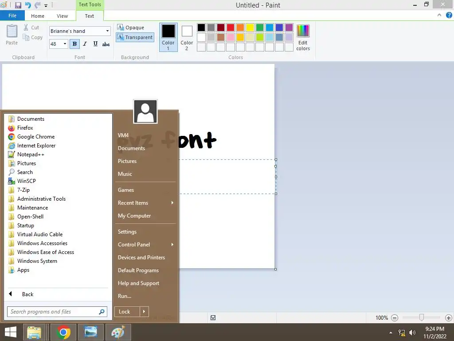Switch to the View ribbon tab
The width and height of the screenshot is (454, 341).
[62, 16]
